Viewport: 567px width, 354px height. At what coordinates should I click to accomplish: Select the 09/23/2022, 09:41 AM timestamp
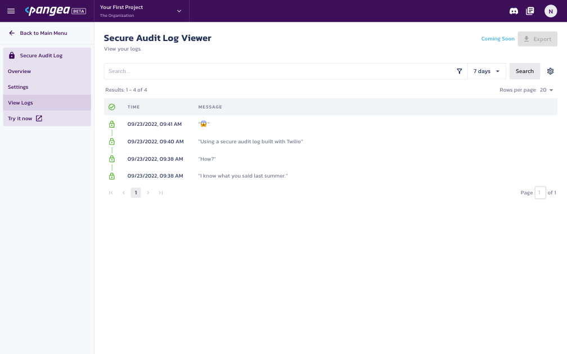tap(154, 124)
